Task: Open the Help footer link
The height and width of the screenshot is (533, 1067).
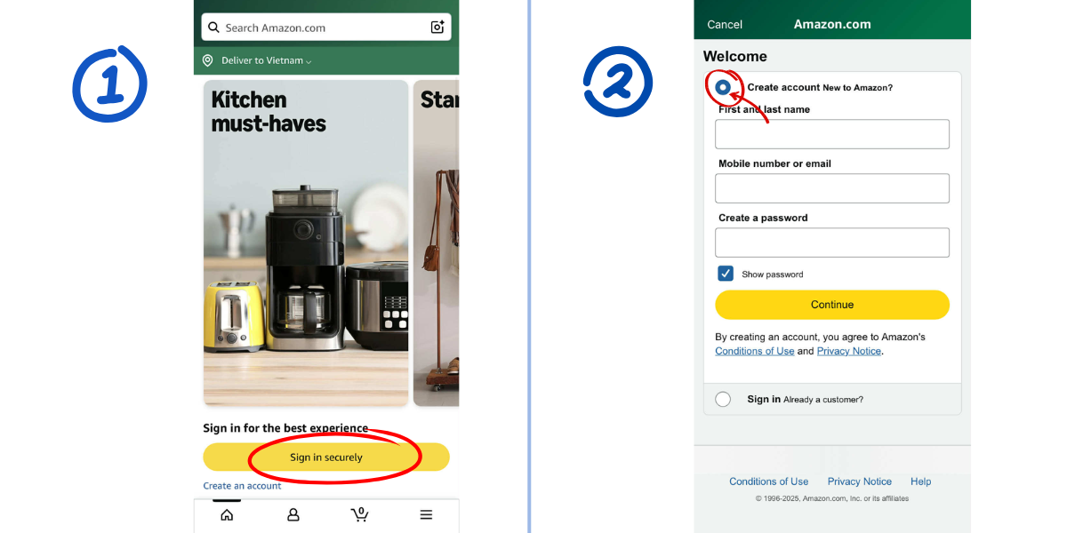Action: coord(920,481)
